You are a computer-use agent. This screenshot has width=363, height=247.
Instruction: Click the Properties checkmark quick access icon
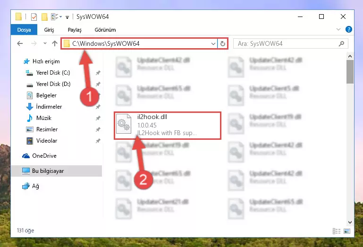[x=34, y=17]
